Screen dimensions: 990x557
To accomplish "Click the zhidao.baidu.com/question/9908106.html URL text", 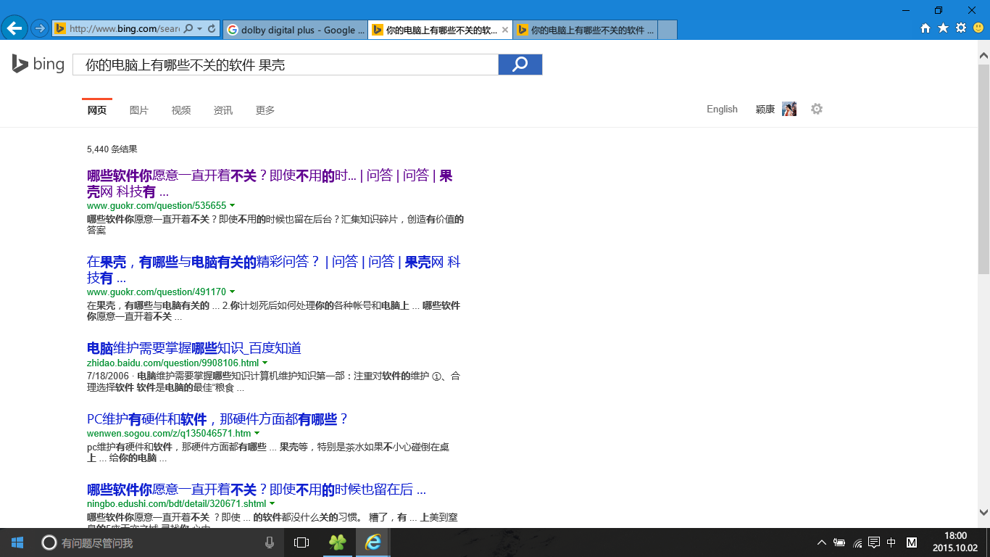I will pos(172,363).
